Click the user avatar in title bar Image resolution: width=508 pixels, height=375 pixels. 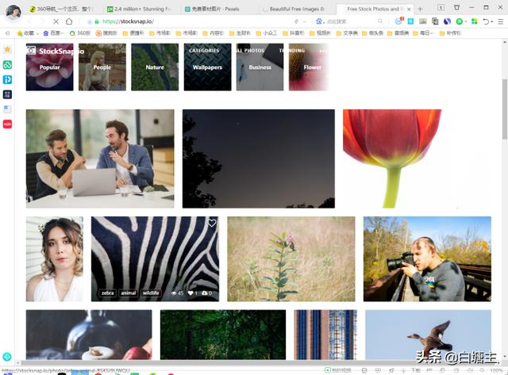(13, 12)
